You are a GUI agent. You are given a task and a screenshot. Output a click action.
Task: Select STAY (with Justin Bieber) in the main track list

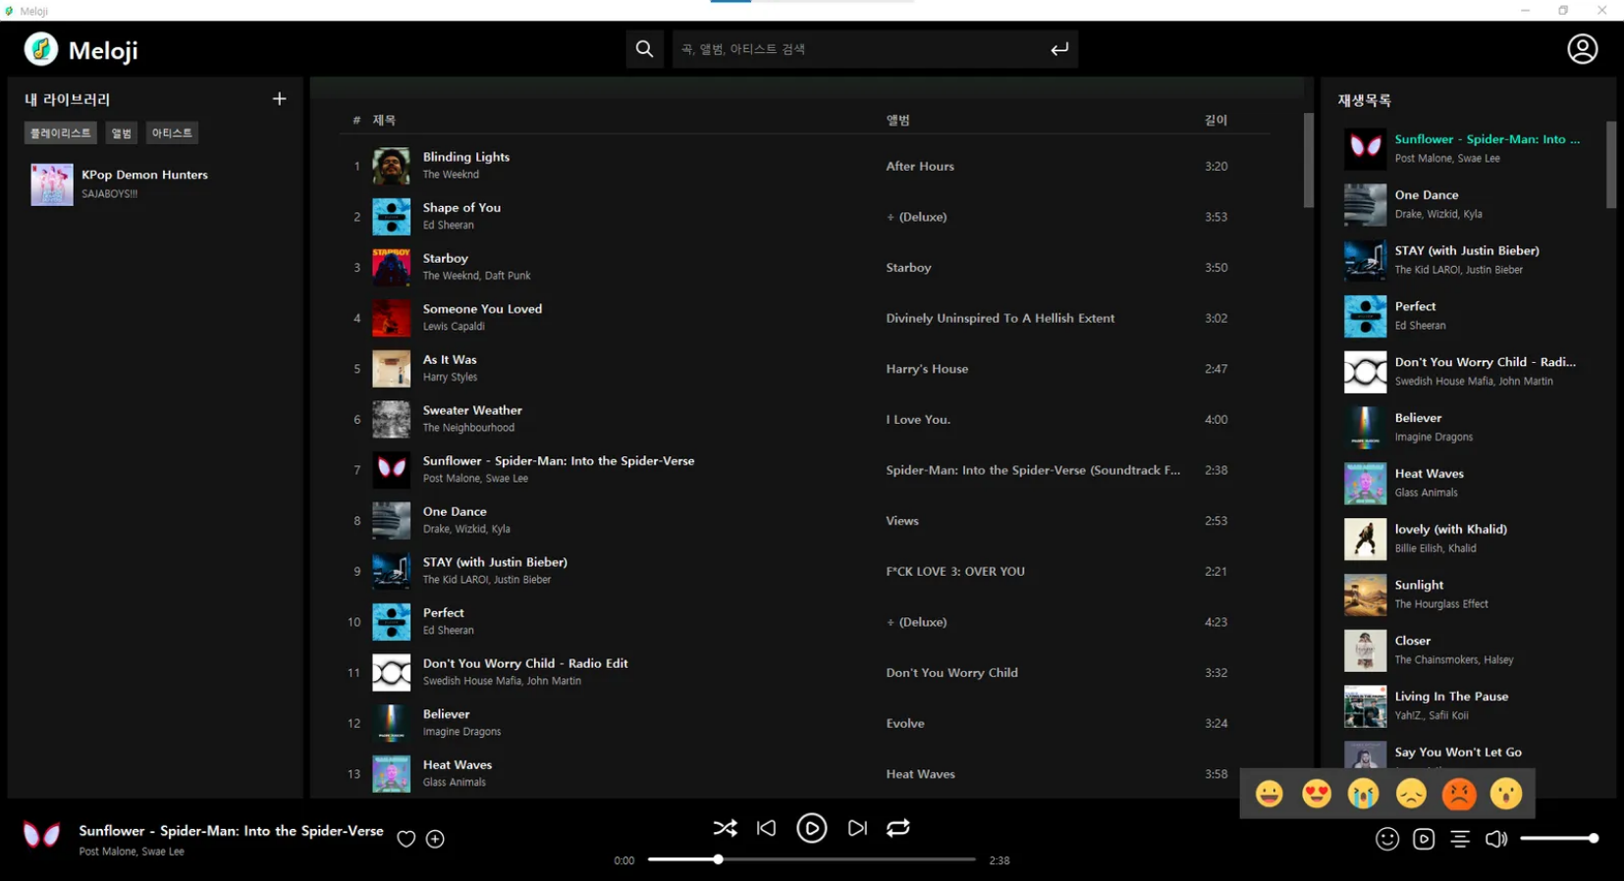click(x=495, y=562)
